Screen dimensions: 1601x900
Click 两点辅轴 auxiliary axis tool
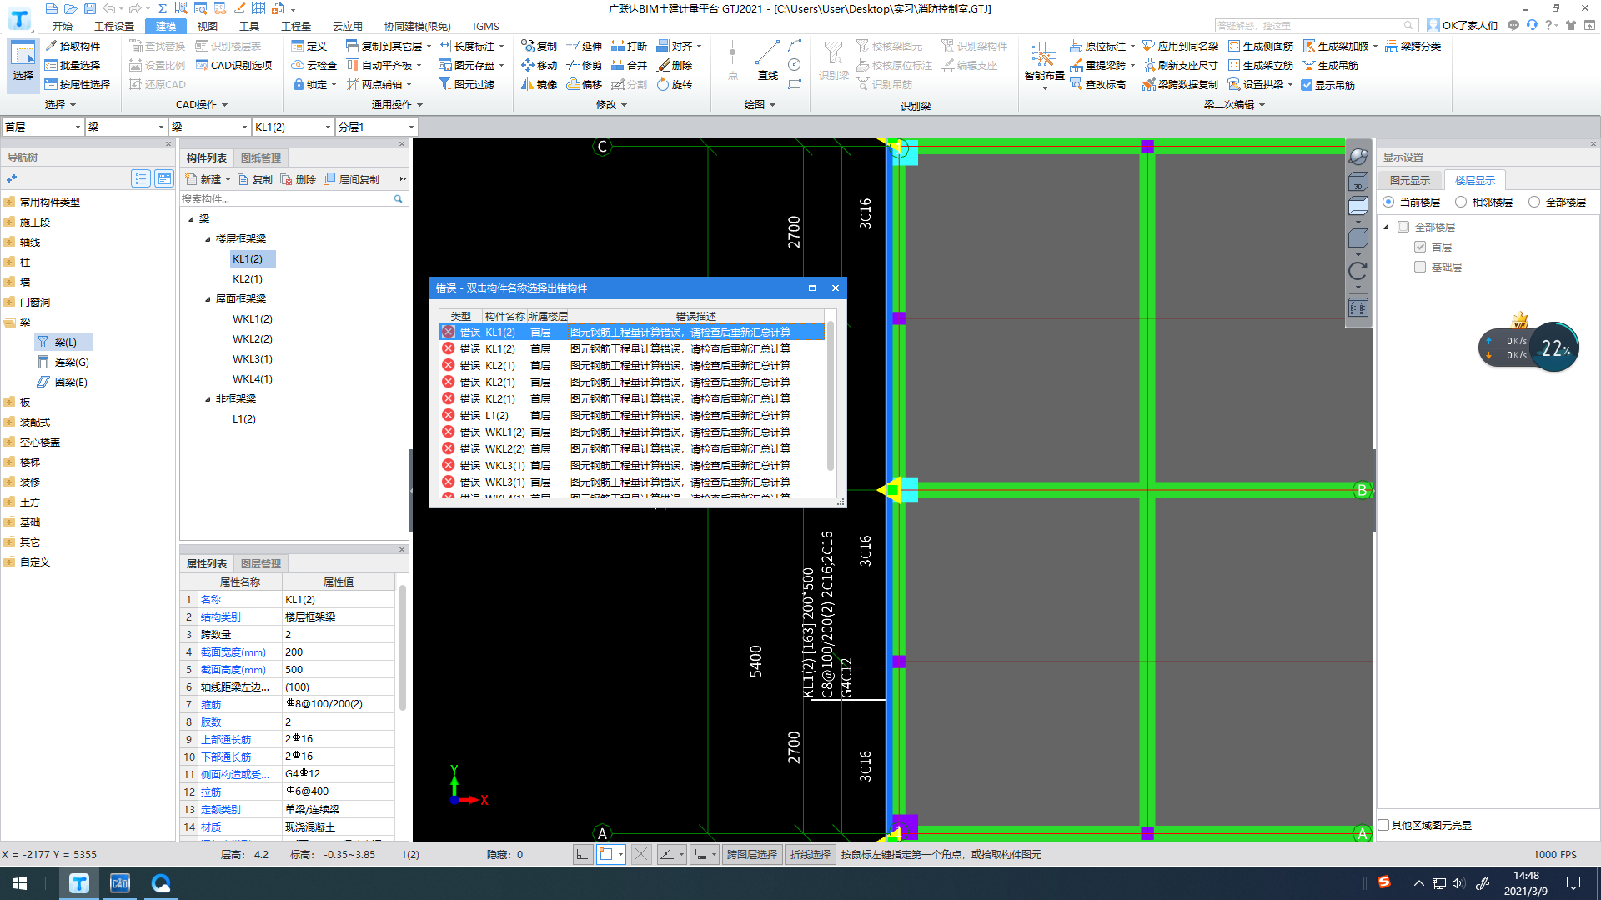pyautogui.click(x=379, y=84)
